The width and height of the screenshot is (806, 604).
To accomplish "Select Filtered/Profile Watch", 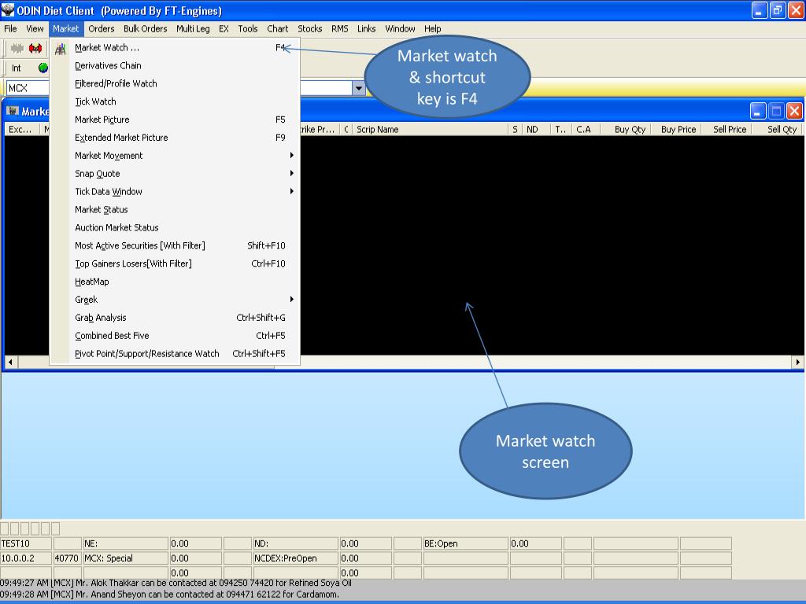I will coord(175,83).
